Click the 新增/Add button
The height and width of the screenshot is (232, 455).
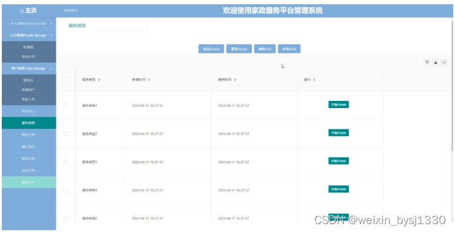click(x=289, y=49)
